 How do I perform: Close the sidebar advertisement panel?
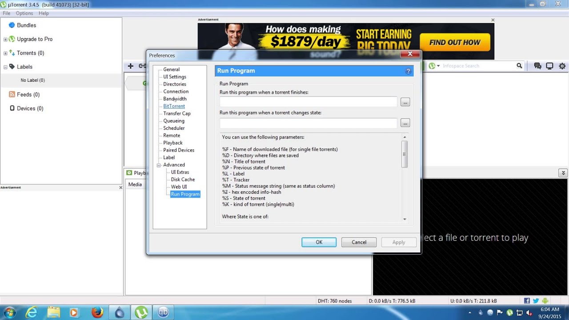click(x=120, y=188)
